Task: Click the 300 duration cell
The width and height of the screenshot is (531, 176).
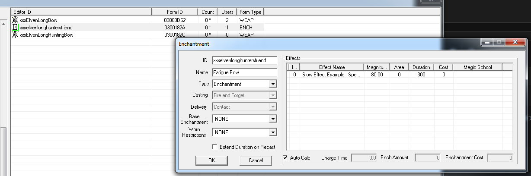Action: (422, 75)
